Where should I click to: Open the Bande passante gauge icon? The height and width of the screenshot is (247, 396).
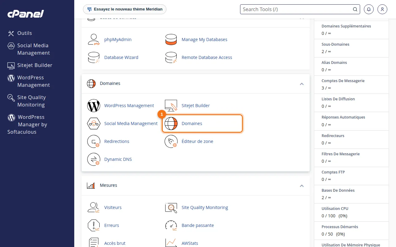coord(171,225)
